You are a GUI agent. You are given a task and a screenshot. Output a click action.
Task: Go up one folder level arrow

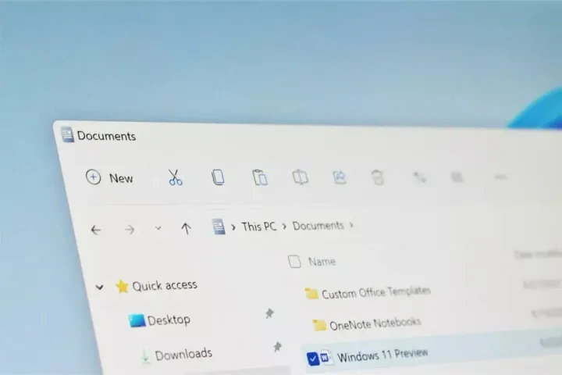point(186,228)
